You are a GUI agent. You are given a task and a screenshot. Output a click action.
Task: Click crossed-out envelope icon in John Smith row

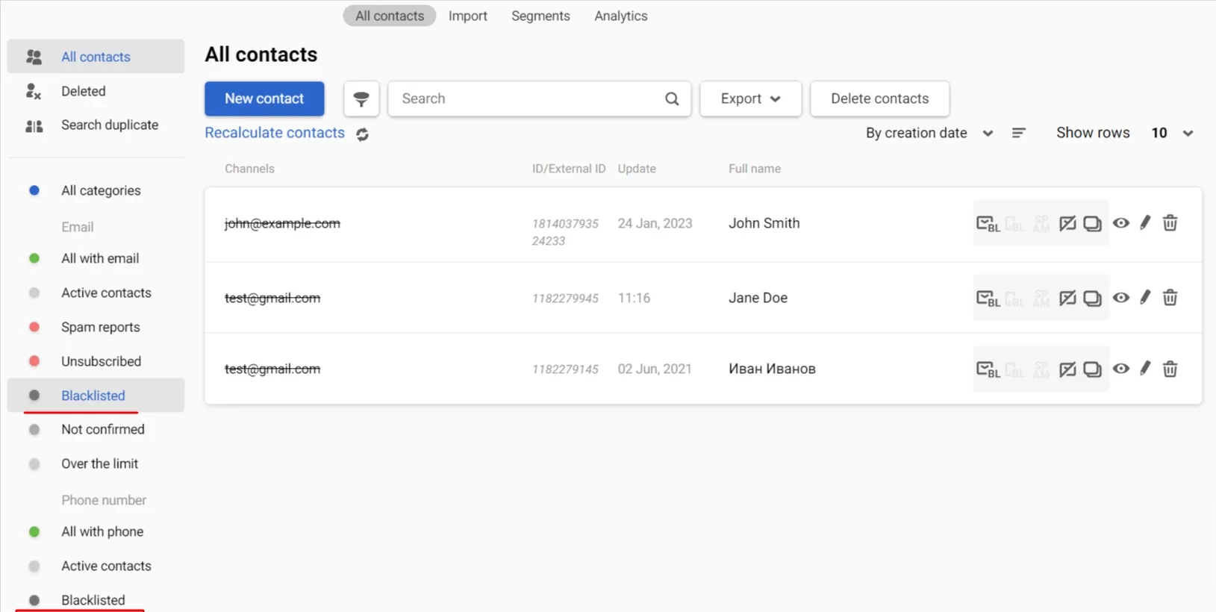pyautogui.click(x=1067, y=223)
